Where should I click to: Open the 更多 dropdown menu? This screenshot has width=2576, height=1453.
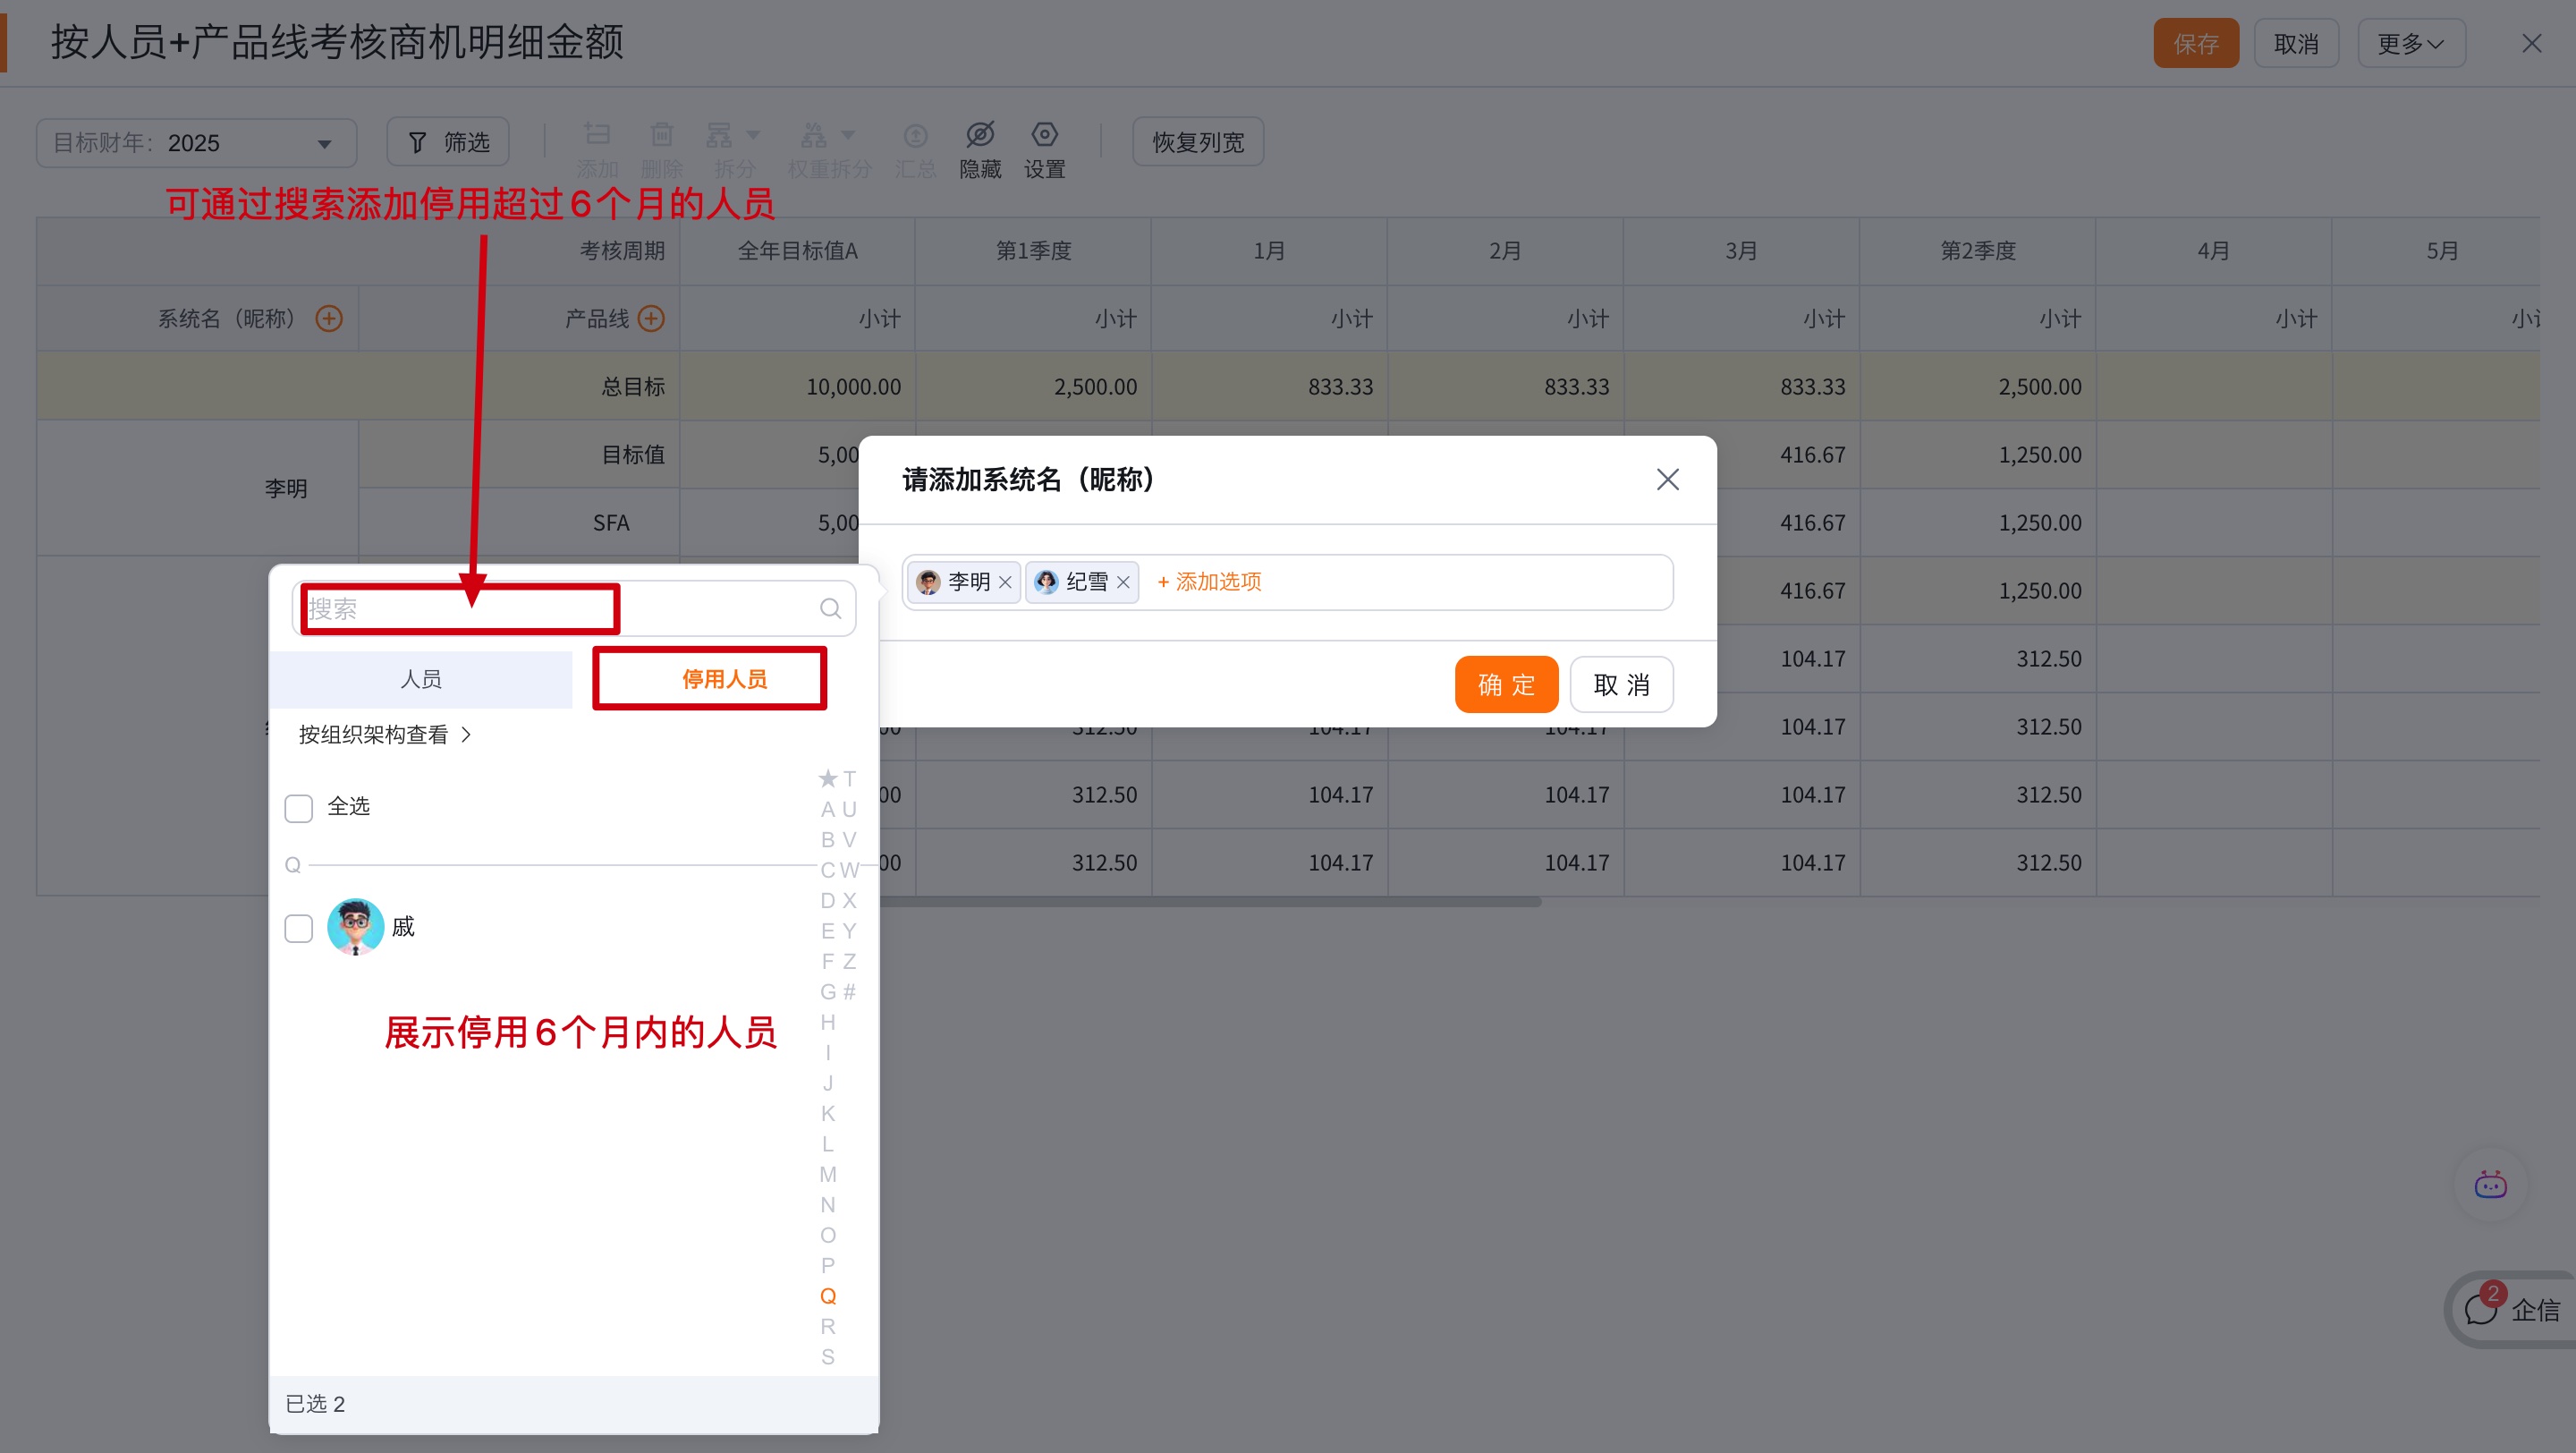tap(2410, 44)
